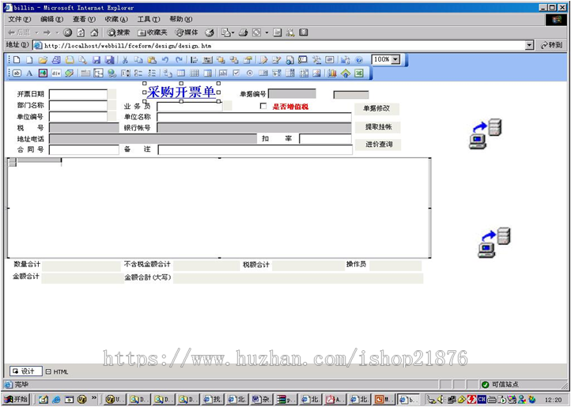571x407 pixels.
Task: Click the IE 收藏夹 favorites button
Action: point(152,32)
